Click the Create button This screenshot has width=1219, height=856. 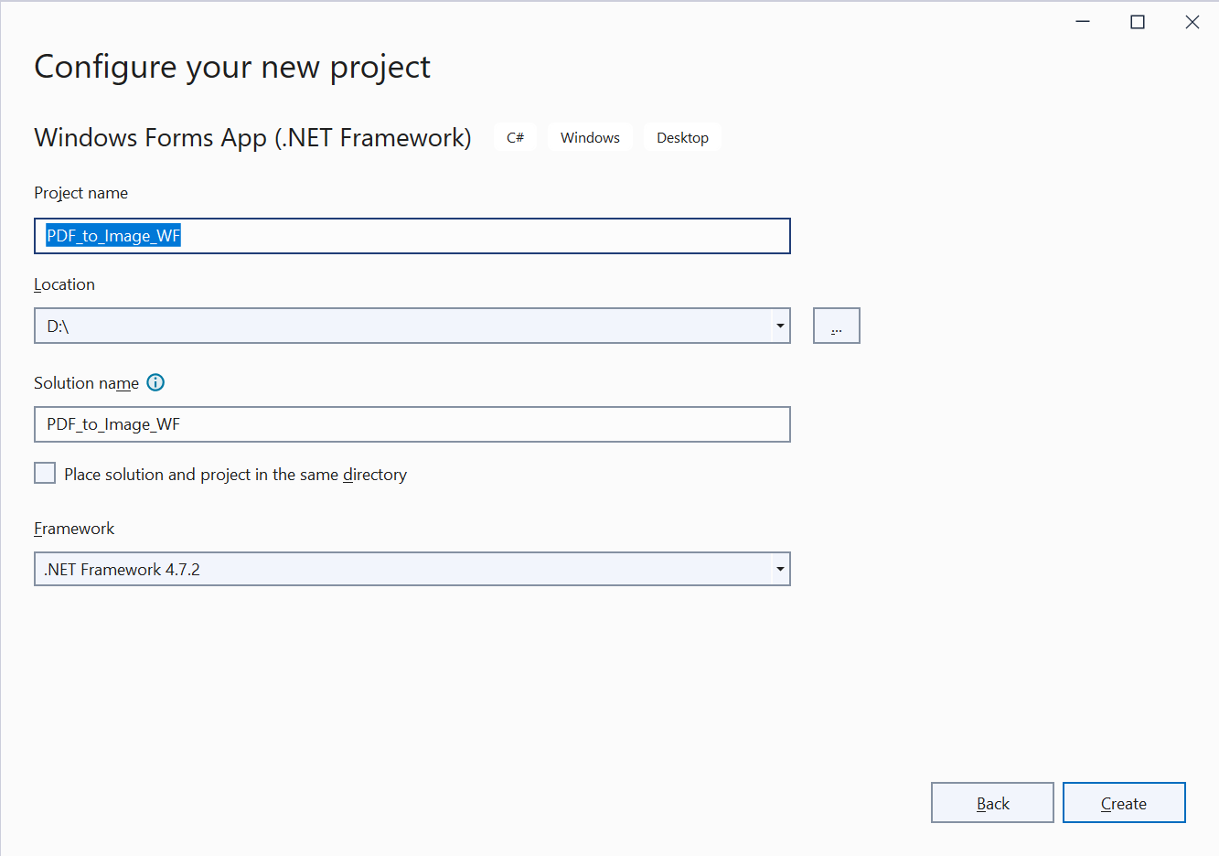tap(1124, 803)
